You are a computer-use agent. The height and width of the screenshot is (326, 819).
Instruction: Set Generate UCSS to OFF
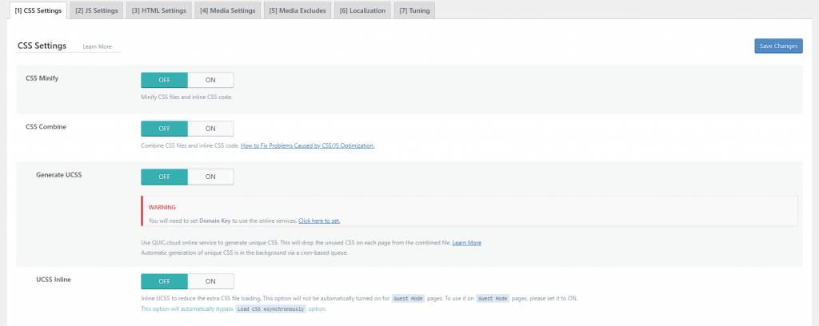click(x=164, y=177)
